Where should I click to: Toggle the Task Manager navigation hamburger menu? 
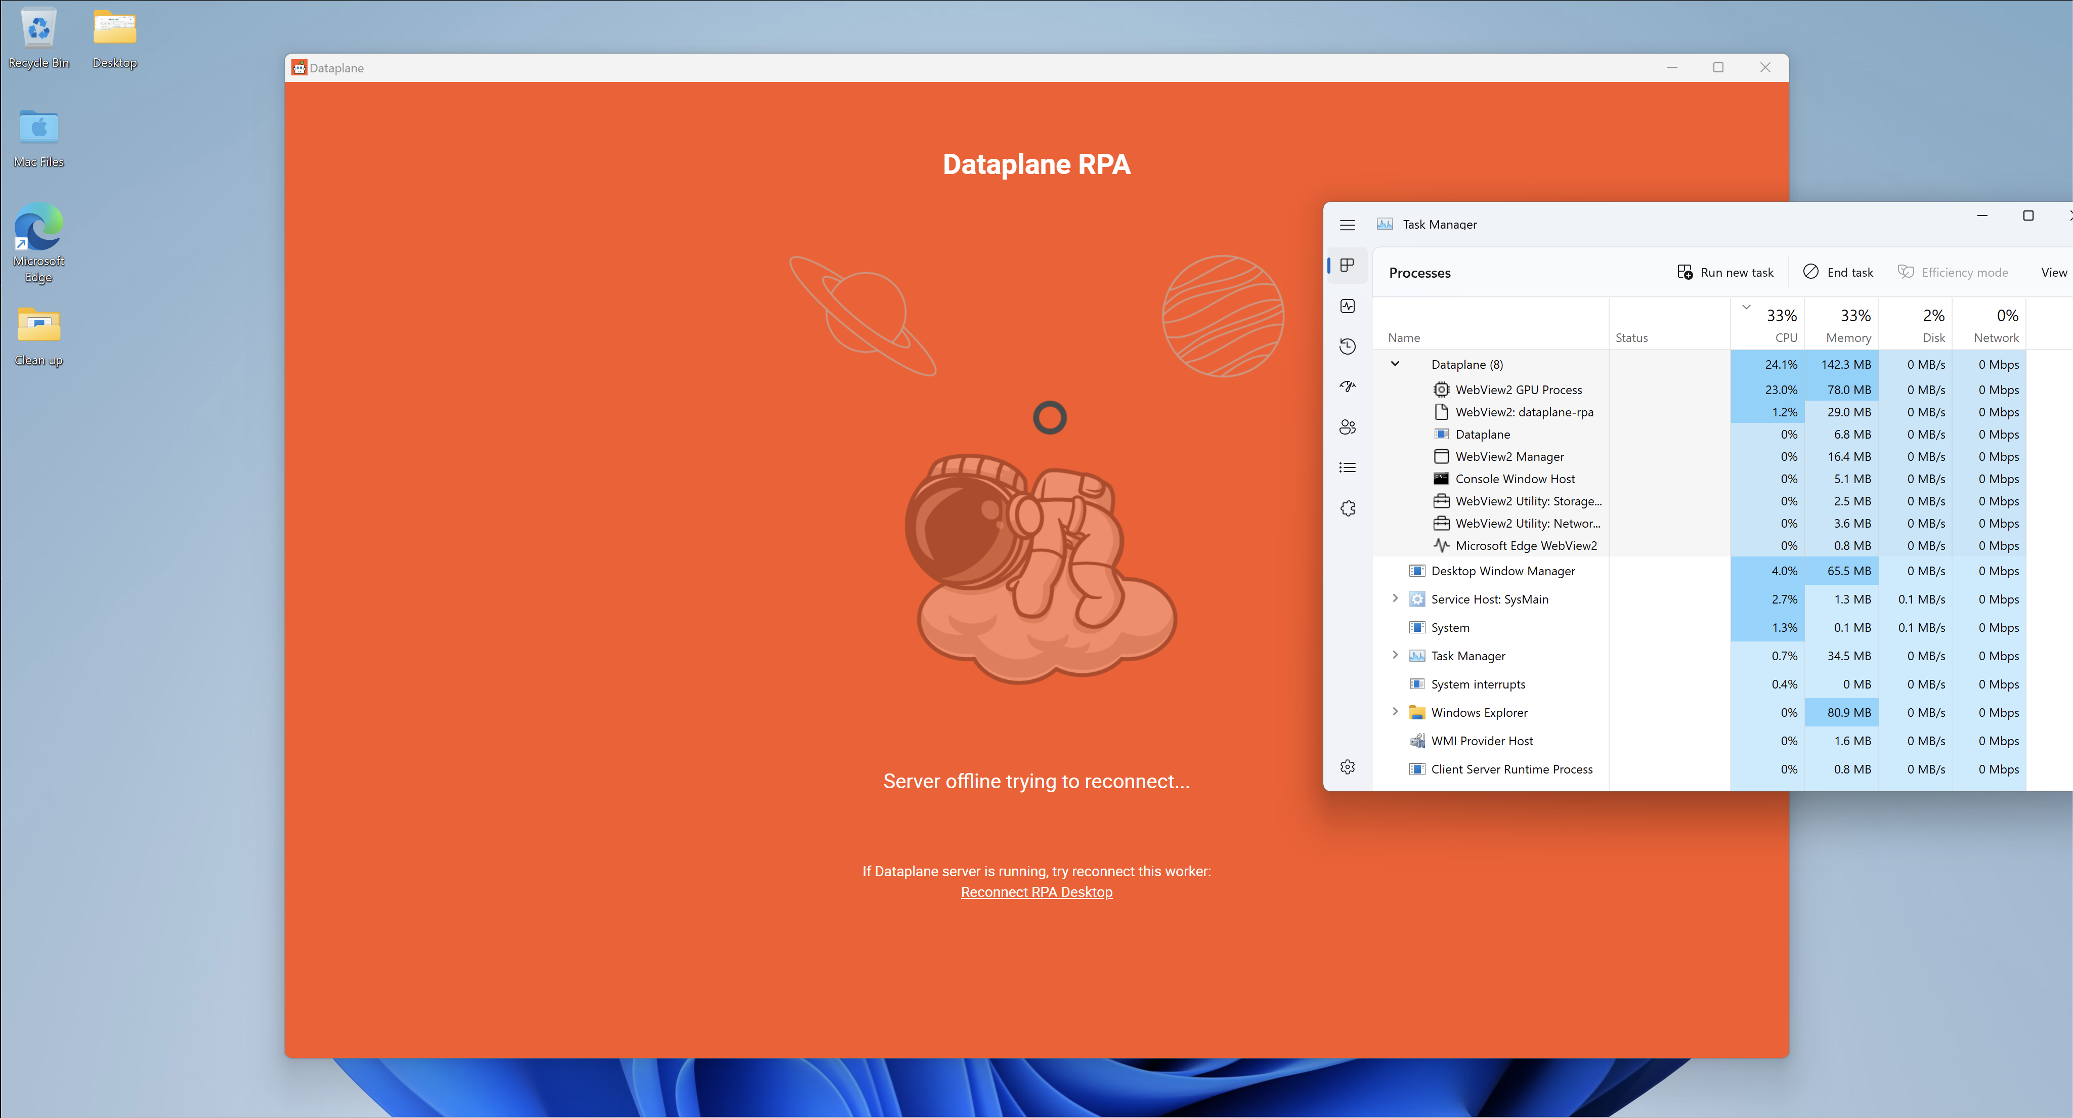point(1348,226)
